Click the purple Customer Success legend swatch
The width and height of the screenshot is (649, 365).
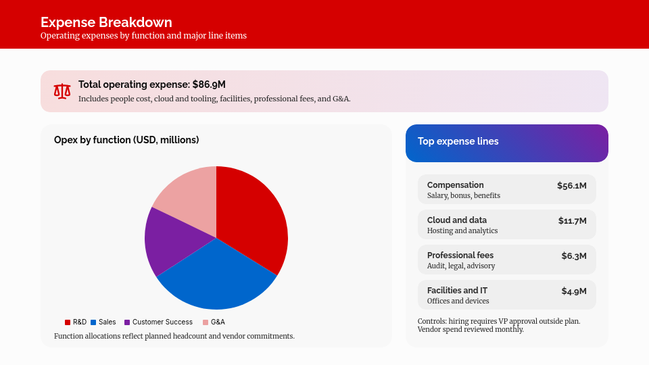click(x=127, y=322)
